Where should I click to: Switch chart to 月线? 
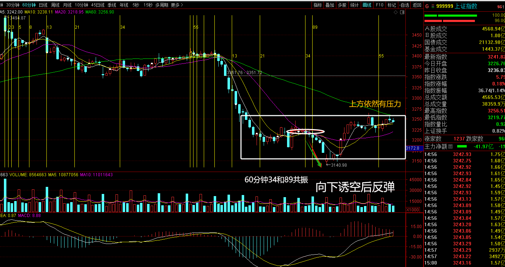pyautogui.click(x=67, y=5)
